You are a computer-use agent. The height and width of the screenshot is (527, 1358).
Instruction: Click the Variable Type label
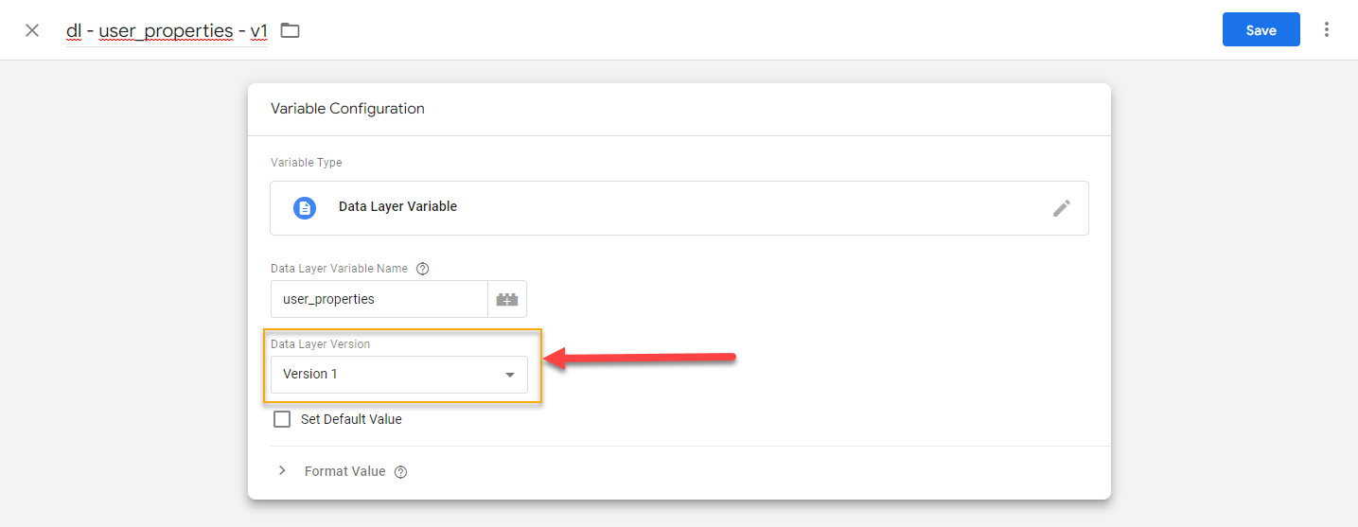pyautogui.click(x=307, y=163)
